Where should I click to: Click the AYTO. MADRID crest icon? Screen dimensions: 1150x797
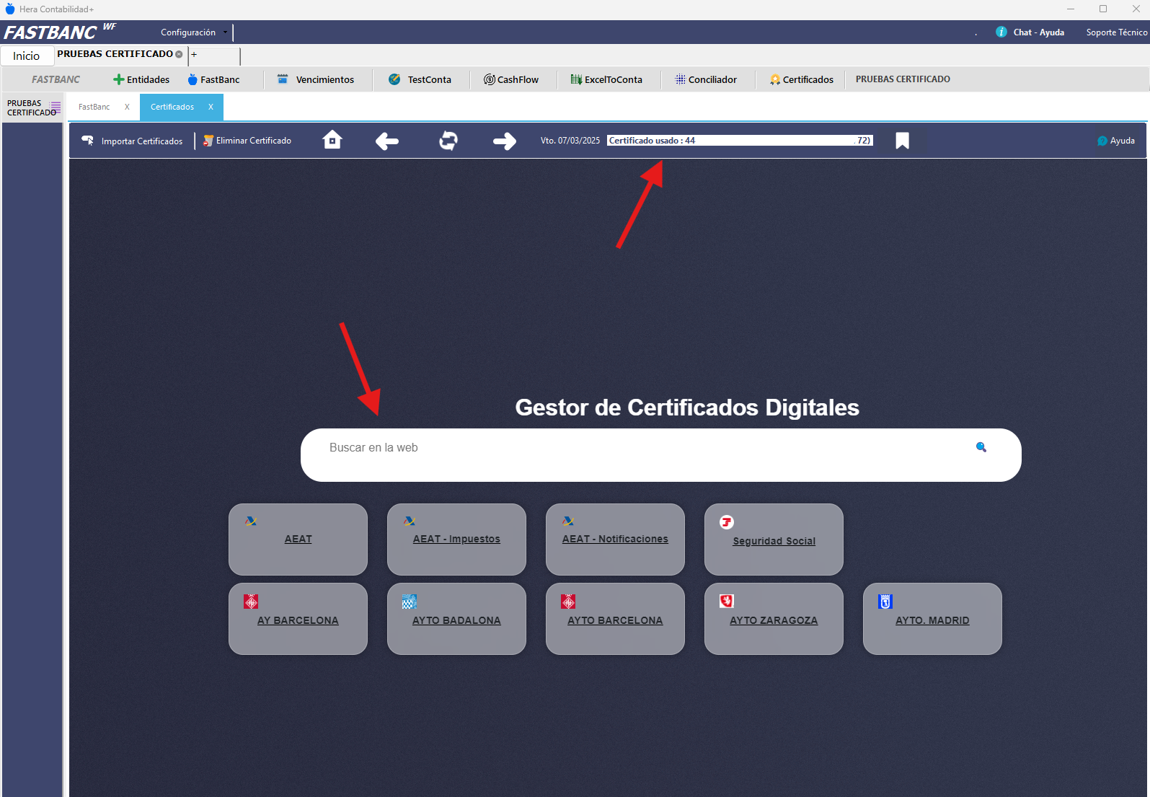885,602
